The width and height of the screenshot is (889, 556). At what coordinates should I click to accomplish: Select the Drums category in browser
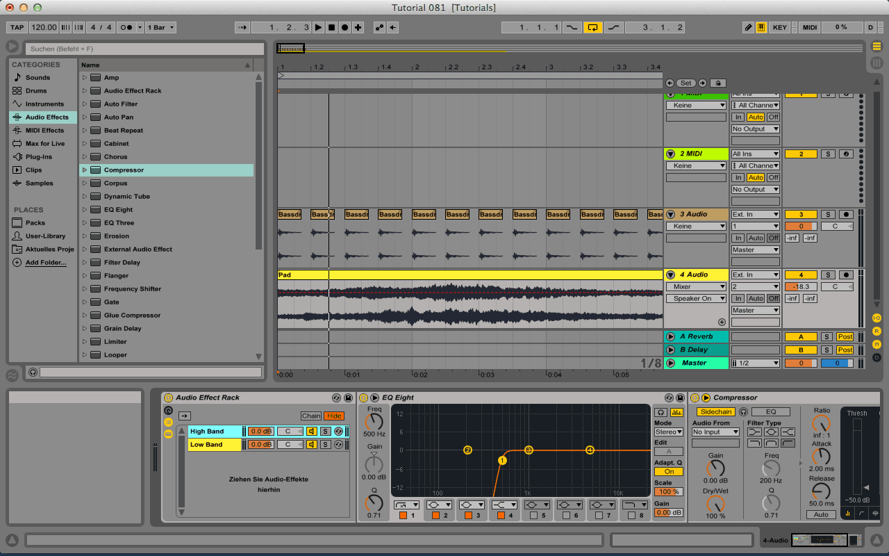coord(36,91)
